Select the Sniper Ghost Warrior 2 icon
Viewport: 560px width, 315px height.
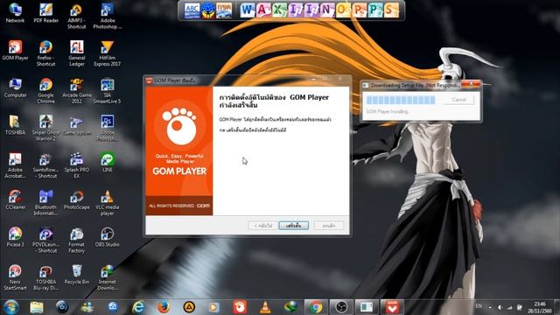[x=45, y=128]
